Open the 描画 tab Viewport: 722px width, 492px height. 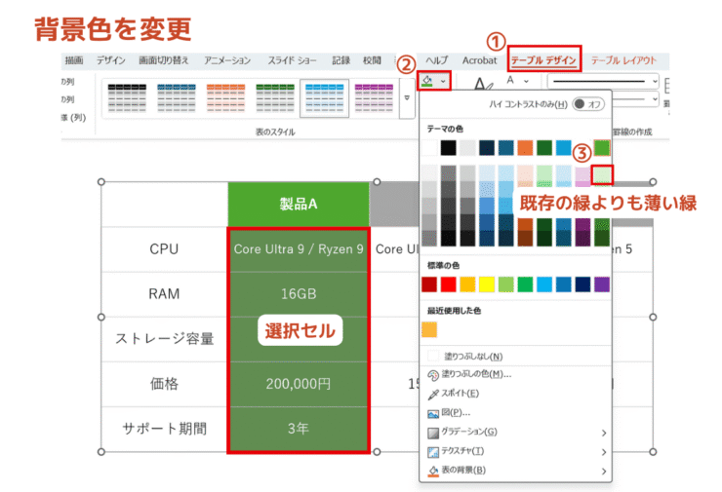click(74, 60)
